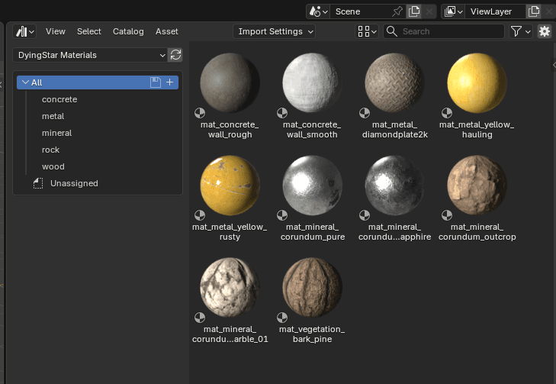This screenshot has height=384, width=556.
Task: Open the display mode grid dropdown
Action: point(367,31)
